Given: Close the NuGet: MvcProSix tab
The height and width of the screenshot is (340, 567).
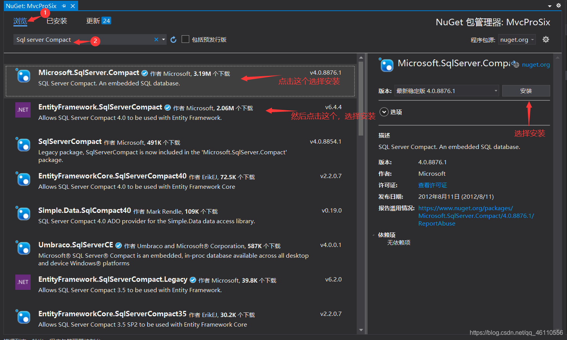Looking at the screenshot, I should coord(73,6).
